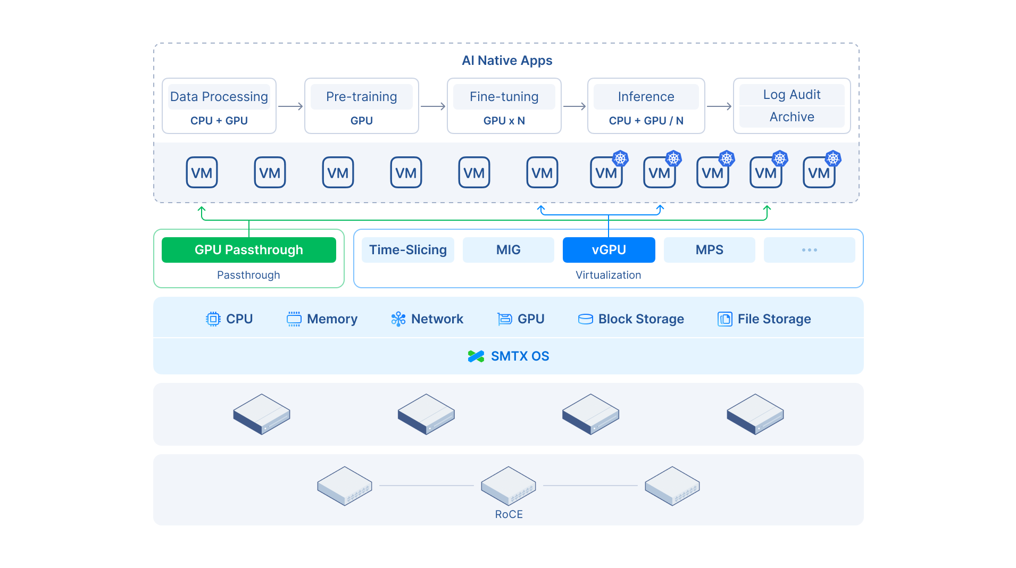Open the ellipsis more options box

coord(809,250)
